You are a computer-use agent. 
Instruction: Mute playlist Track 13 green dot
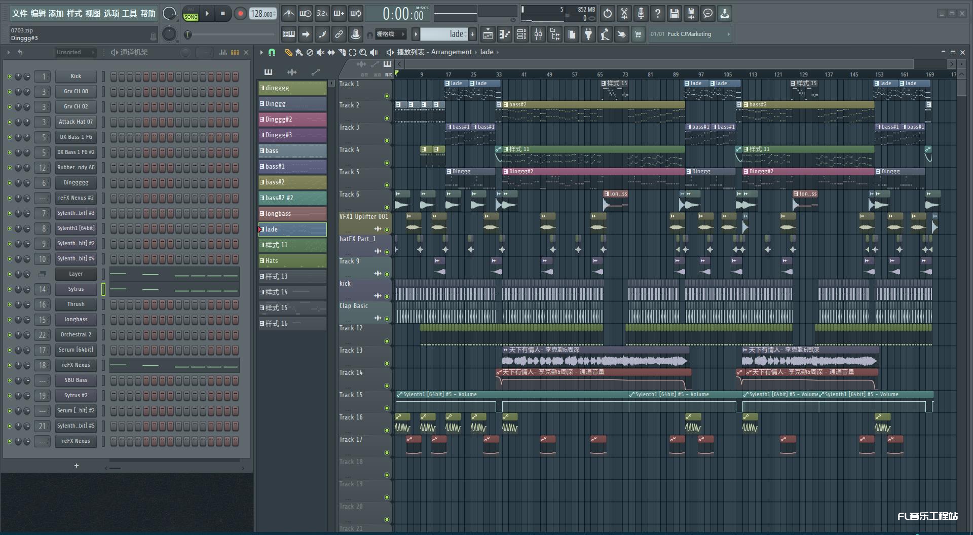click(x=387, y=363)
